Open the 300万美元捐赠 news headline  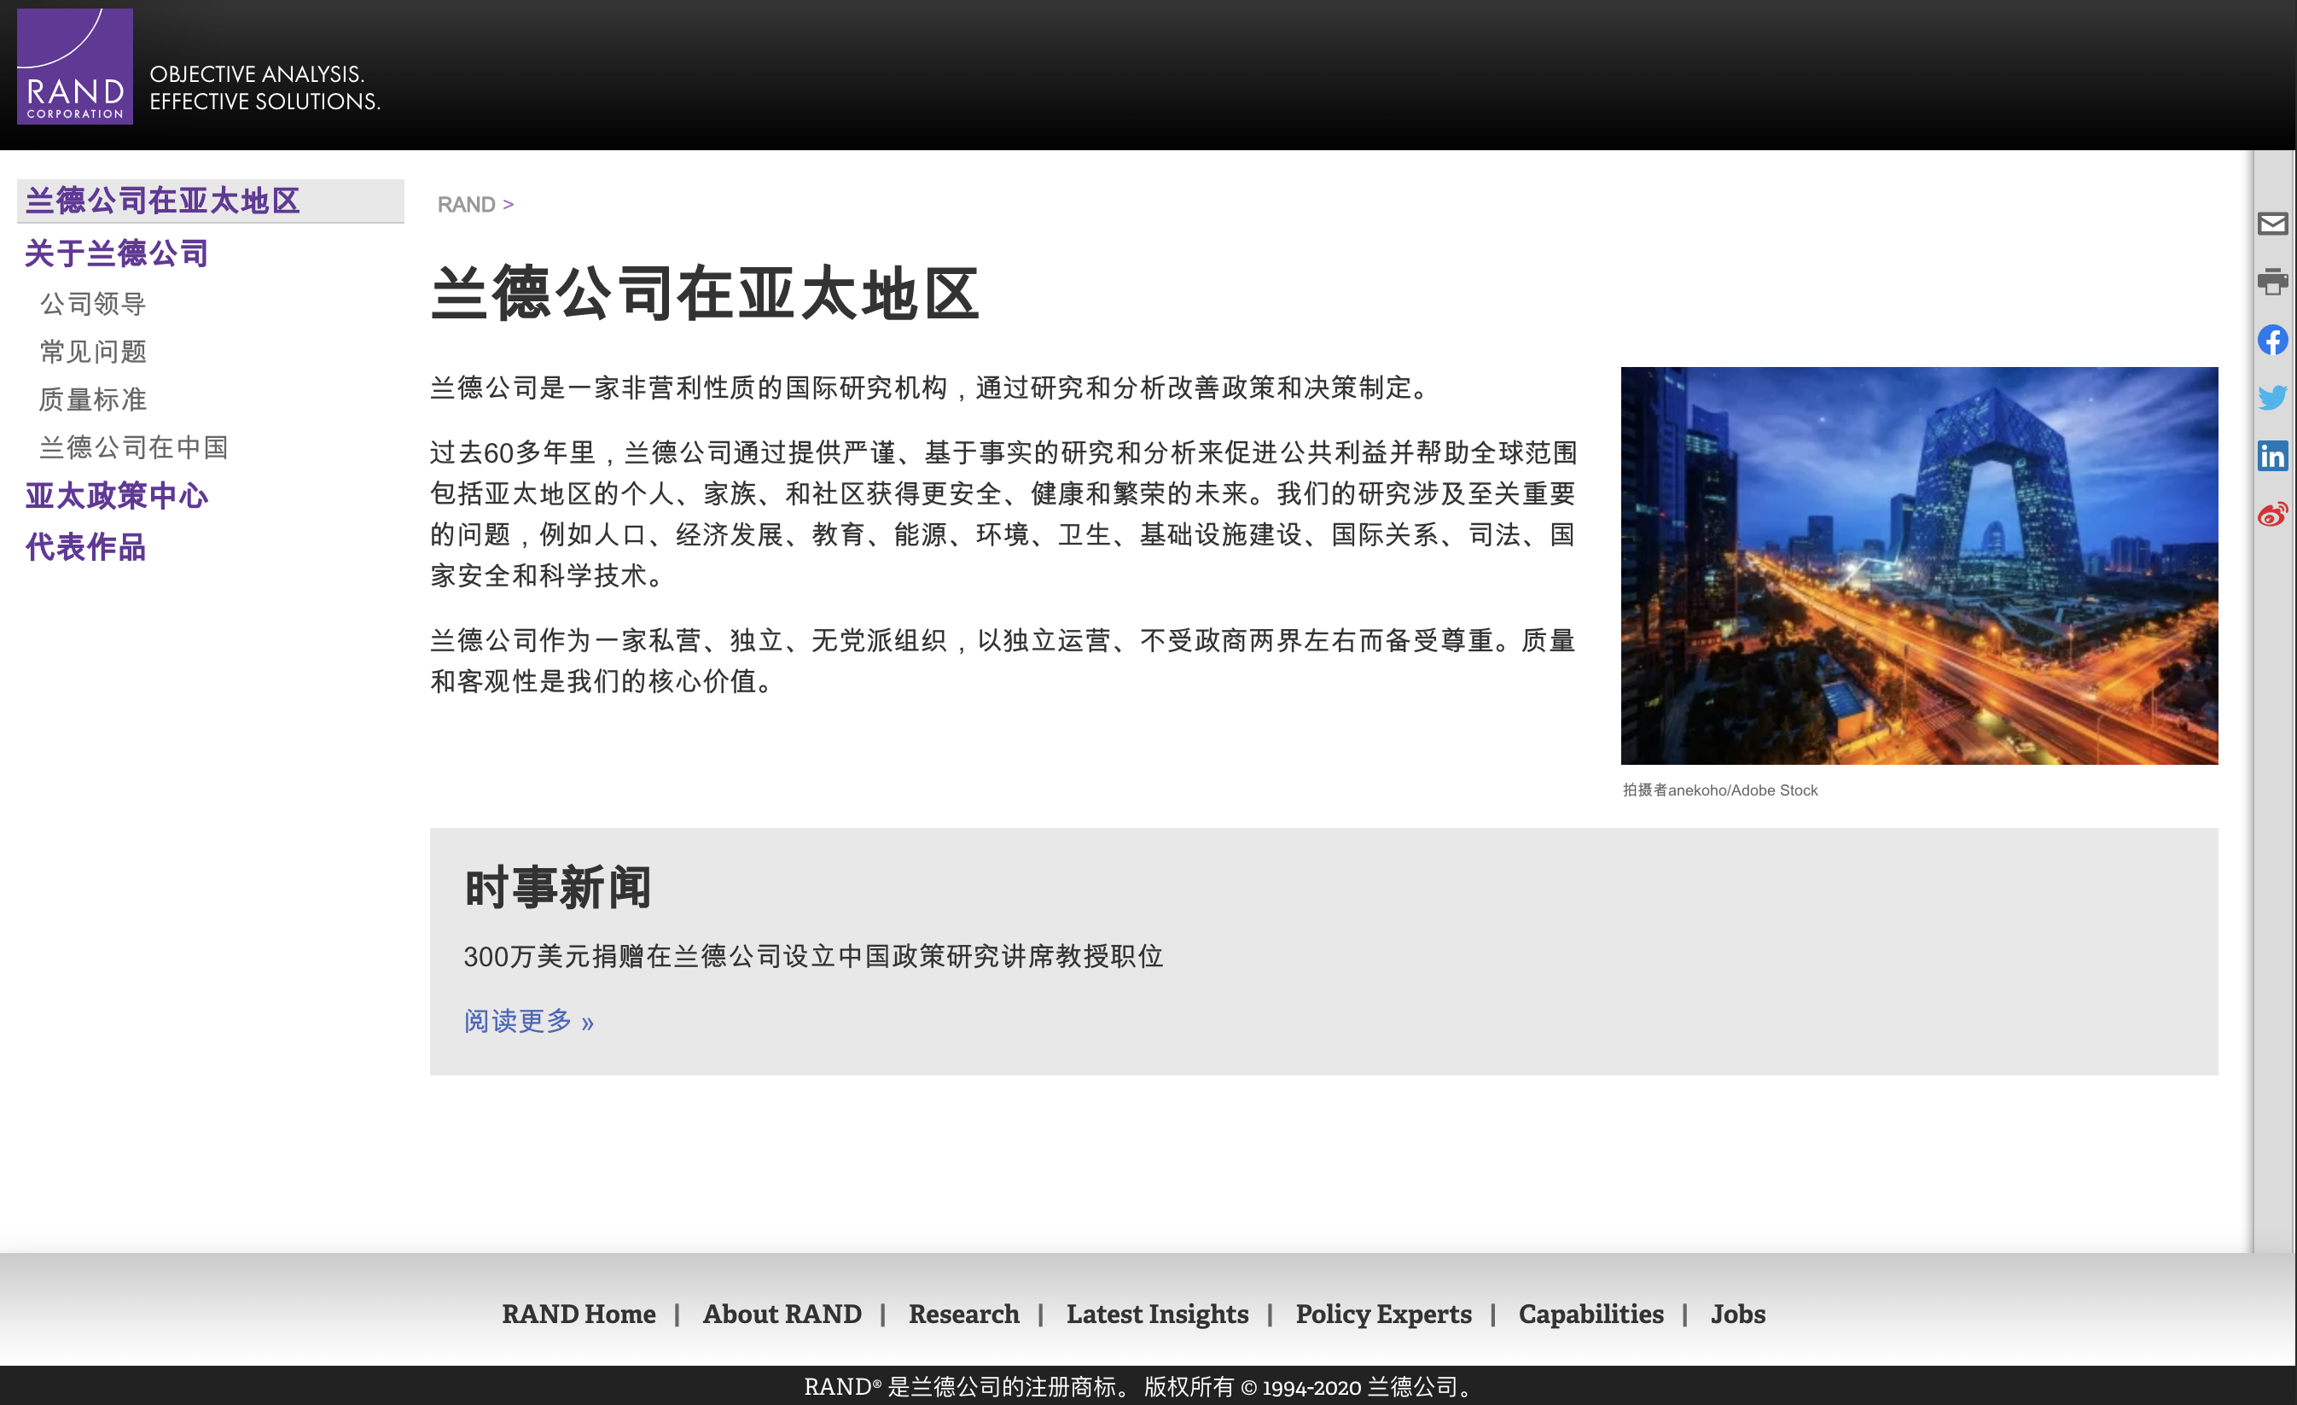(813, 957)
